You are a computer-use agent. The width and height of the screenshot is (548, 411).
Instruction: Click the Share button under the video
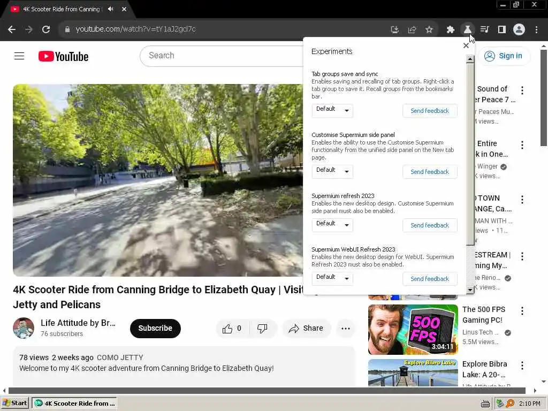pyautogui.click(x=306, y=328)
